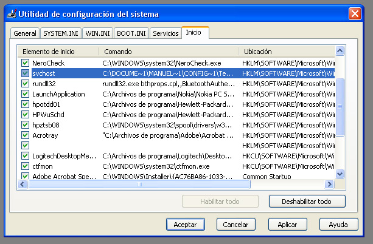Toggle the svchost startup checkbox
Viewport: 373px width, 244px height.
click(x=25, y=73)
